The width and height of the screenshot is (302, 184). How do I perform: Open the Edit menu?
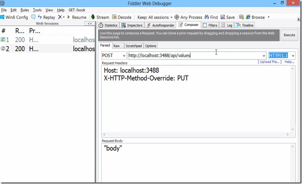[x=13, y=10]
